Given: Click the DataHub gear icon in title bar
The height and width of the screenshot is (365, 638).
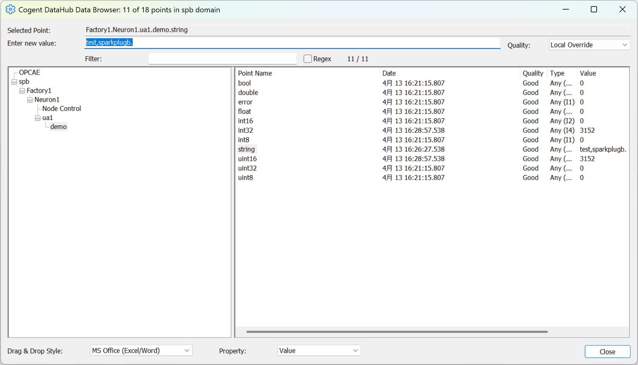Looking at the screenshot, I should point(10,10).
